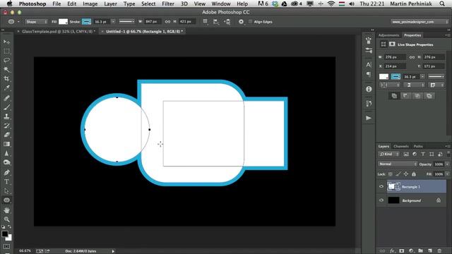
Task: Click the foreground color swatch
Action: [5, 234]
